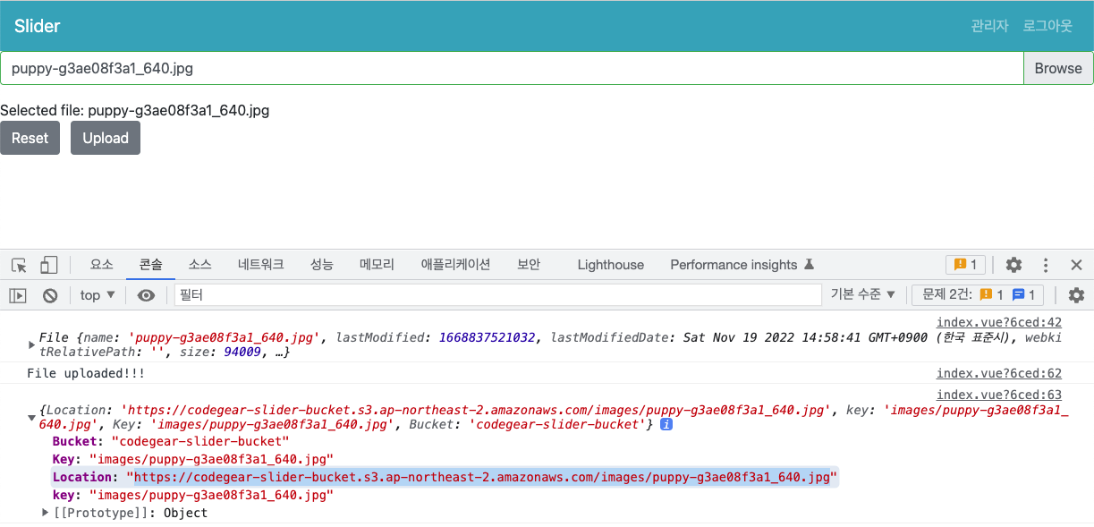Open the 기본 수준 log level dropdown
1094x527 pixels.
tap(863, 294)
